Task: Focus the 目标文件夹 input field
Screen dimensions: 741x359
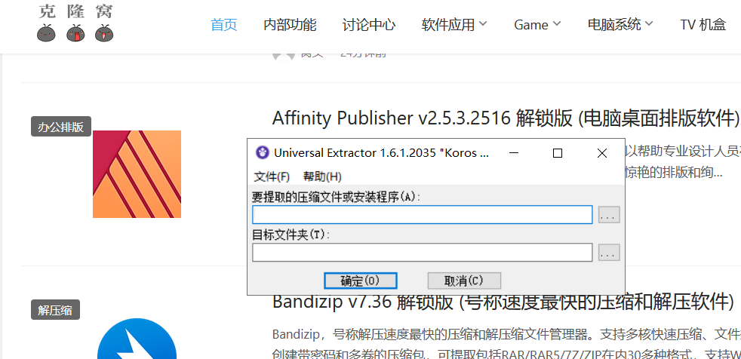Action: point(422,252)
